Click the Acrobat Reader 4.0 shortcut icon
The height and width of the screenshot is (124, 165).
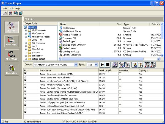tap(61, 35)
